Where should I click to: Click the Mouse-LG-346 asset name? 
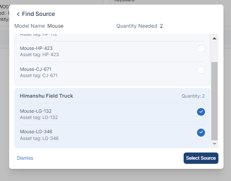36,132
